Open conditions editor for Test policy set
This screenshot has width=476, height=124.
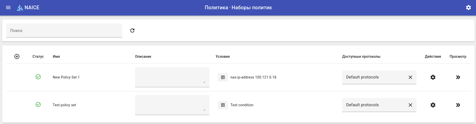[223, 105]
